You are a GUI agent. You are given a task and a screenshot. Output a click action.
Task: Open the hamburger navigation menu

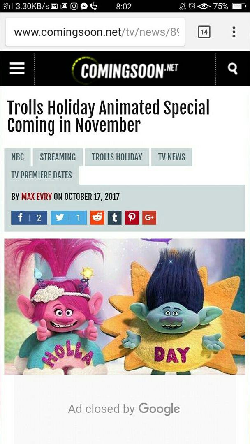point(17,69)
